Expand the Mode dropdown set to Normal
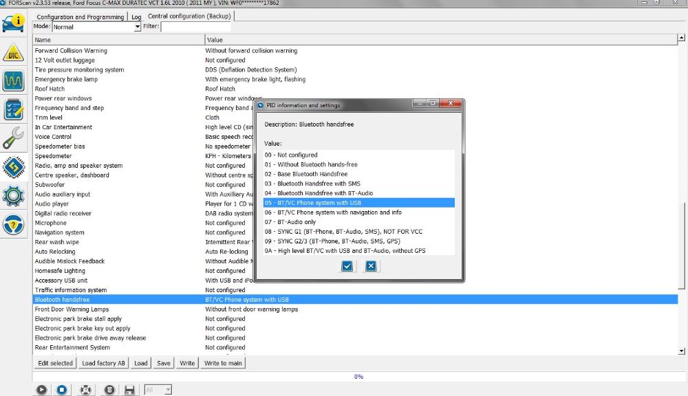The height and width of the screenshot is (396, 688). (138, 27)
